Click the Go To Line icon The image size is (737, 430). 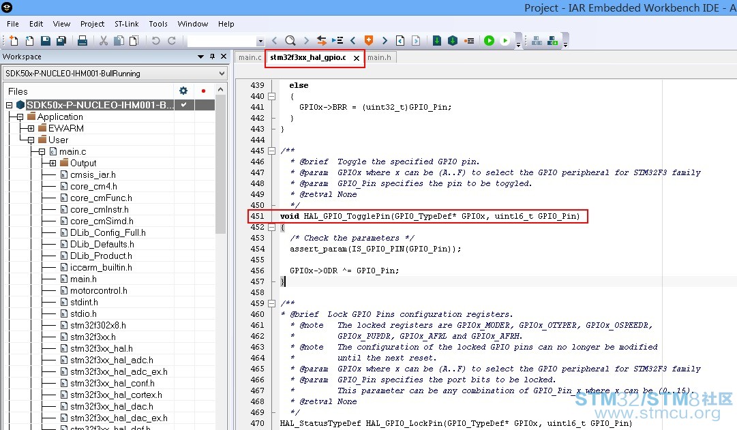337,41
